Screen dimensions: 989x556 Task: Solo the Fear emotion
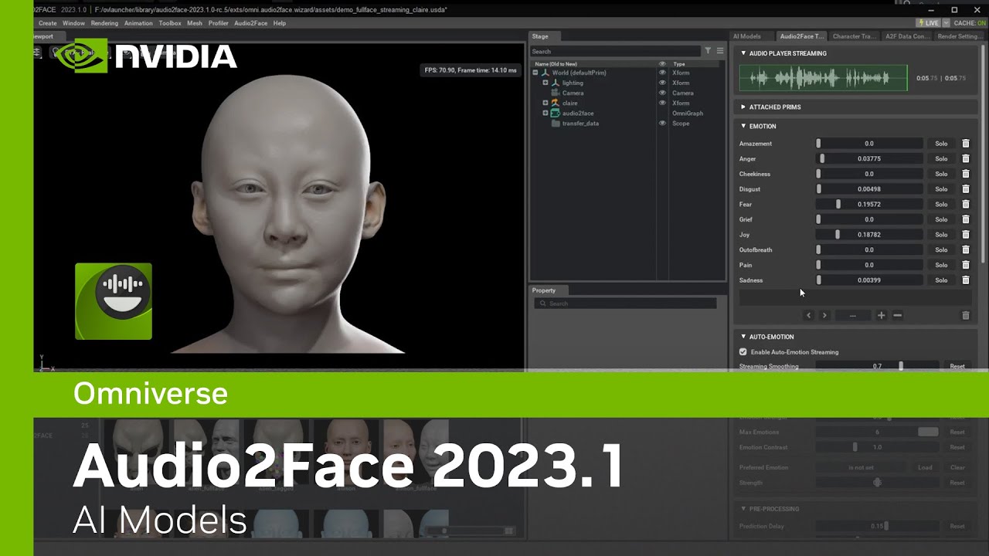click(941, 204)
